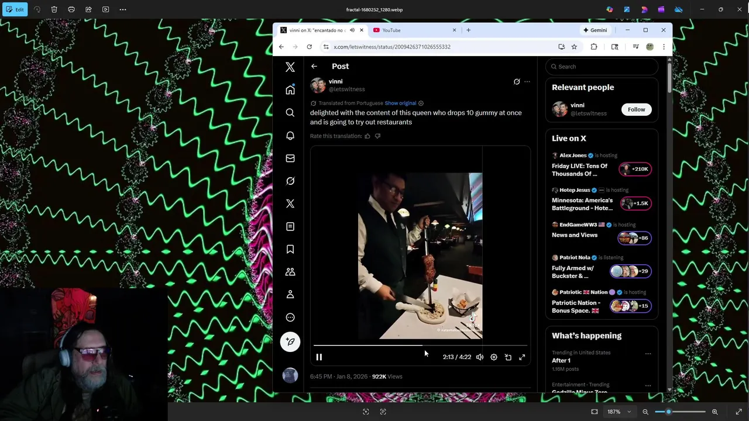Open Hotep Jesus Minnesota live
Image resolution: width=749 pixels, height=421 pixels.
[602, 200]
